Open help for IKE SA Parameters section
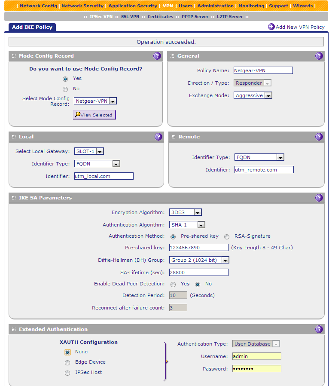329x386 pixels. point(319,198)
